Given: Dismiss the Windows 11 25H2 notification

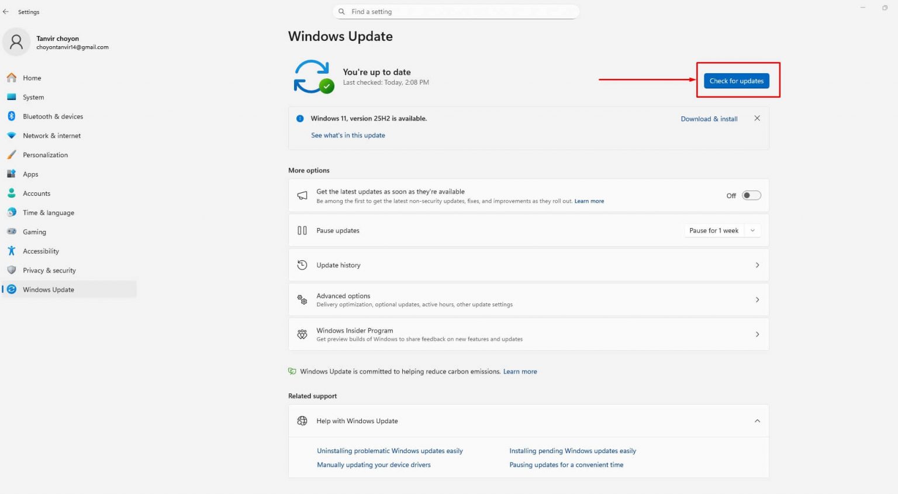Looking at the screenshot, I should click(x=757, y=118).
